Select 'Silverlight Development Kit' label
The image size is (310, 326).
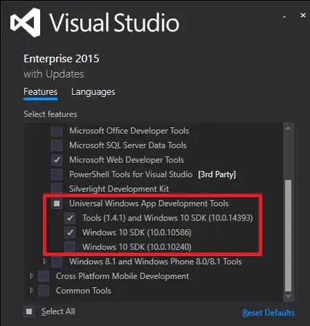point(119,189)
